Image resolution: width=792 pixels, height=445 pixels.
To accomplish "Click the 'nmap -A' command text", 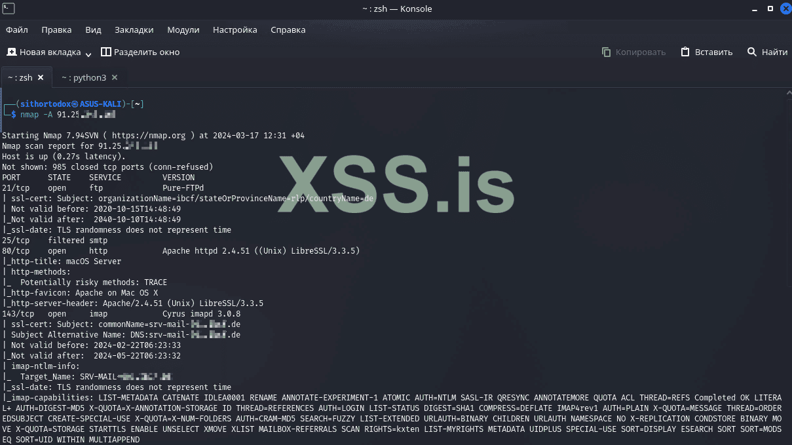I will pos(36,115).
